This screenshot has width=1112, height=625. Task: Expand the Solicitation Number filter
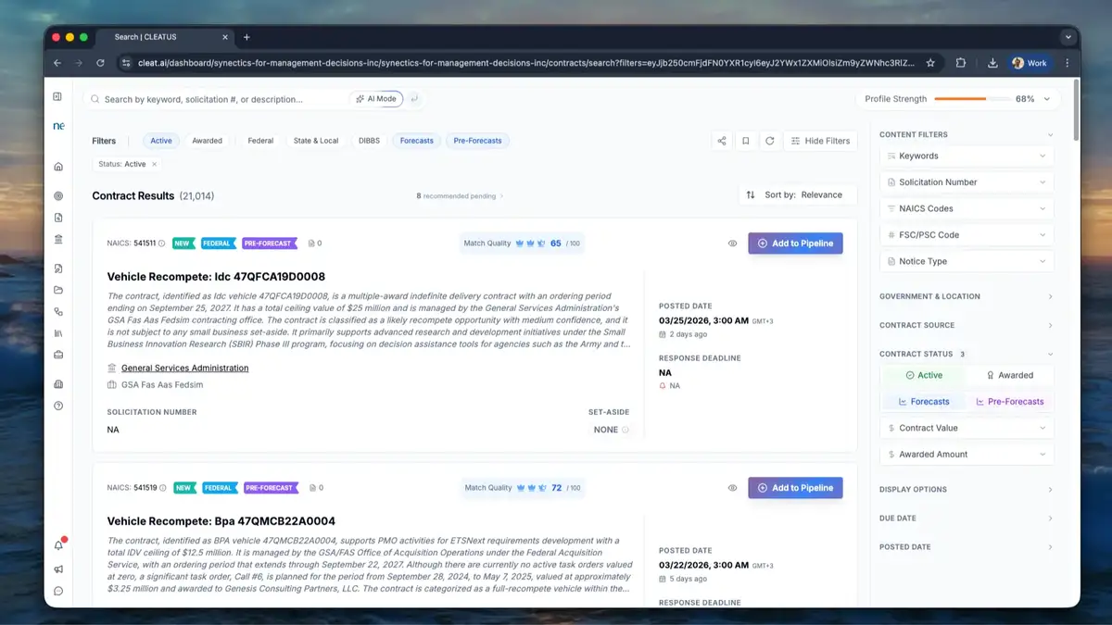[967, 182]
